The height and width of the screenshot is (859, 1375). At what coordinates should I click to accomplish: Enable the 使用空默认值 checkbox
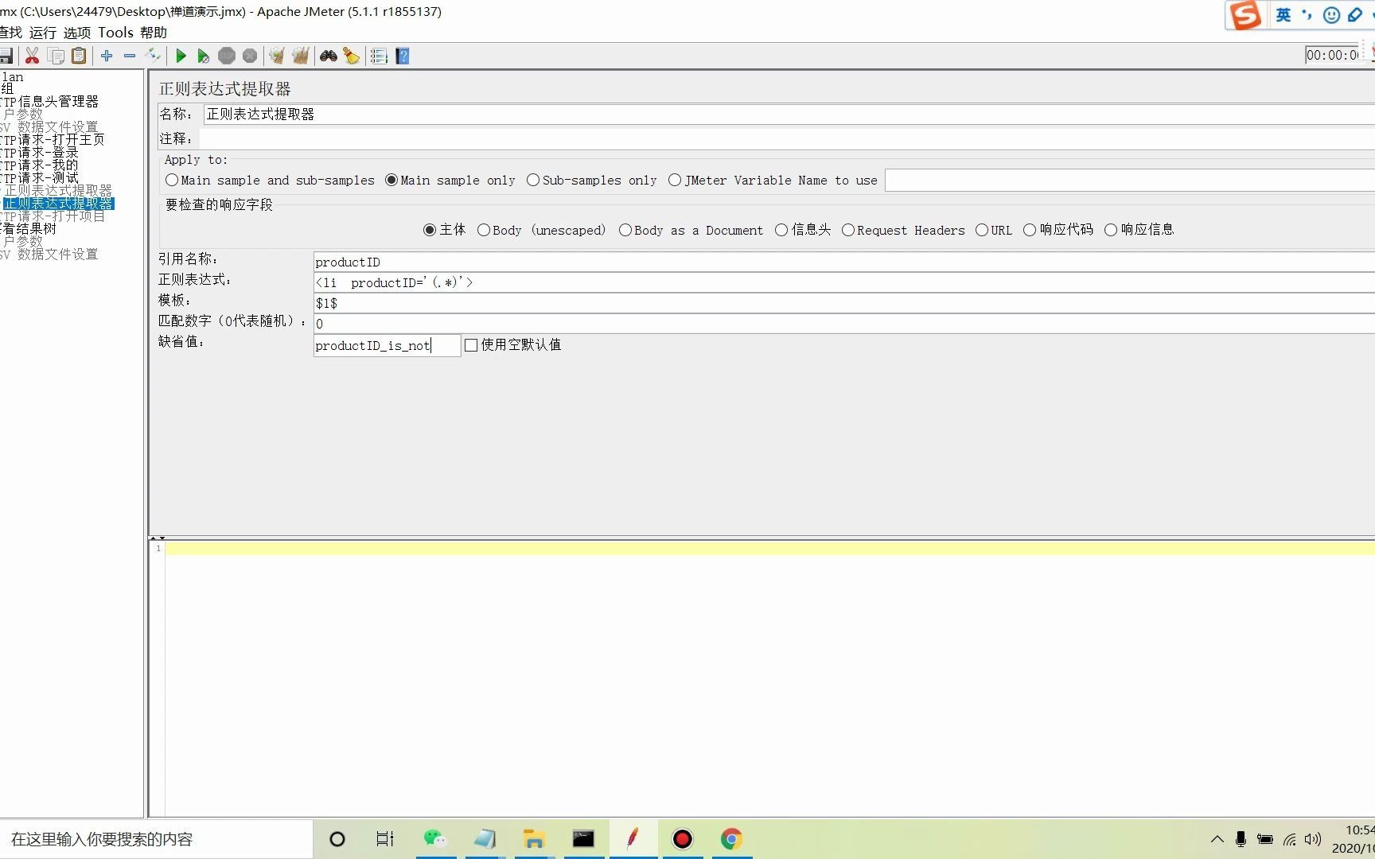471,345
